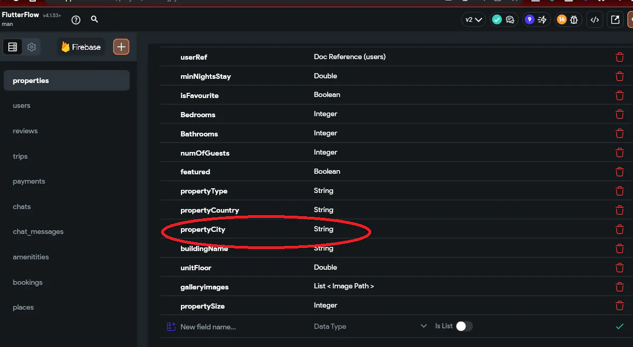Click the add collection plus button
Viewport: 633px width, 347px height.
[x=121, y=47]
